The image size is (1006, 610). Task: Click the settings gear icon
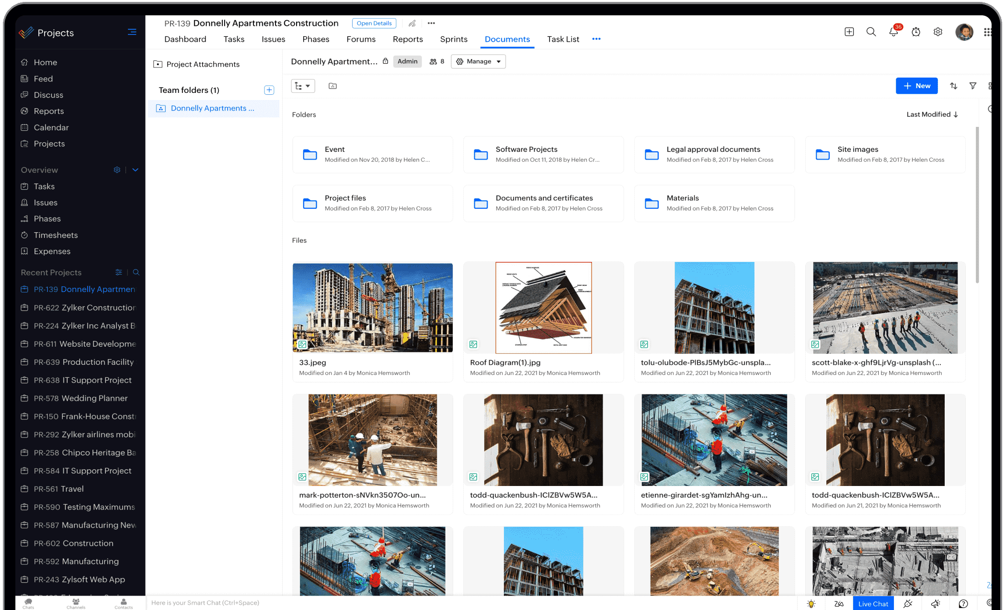pyautogui.click(x=938, y=32)
